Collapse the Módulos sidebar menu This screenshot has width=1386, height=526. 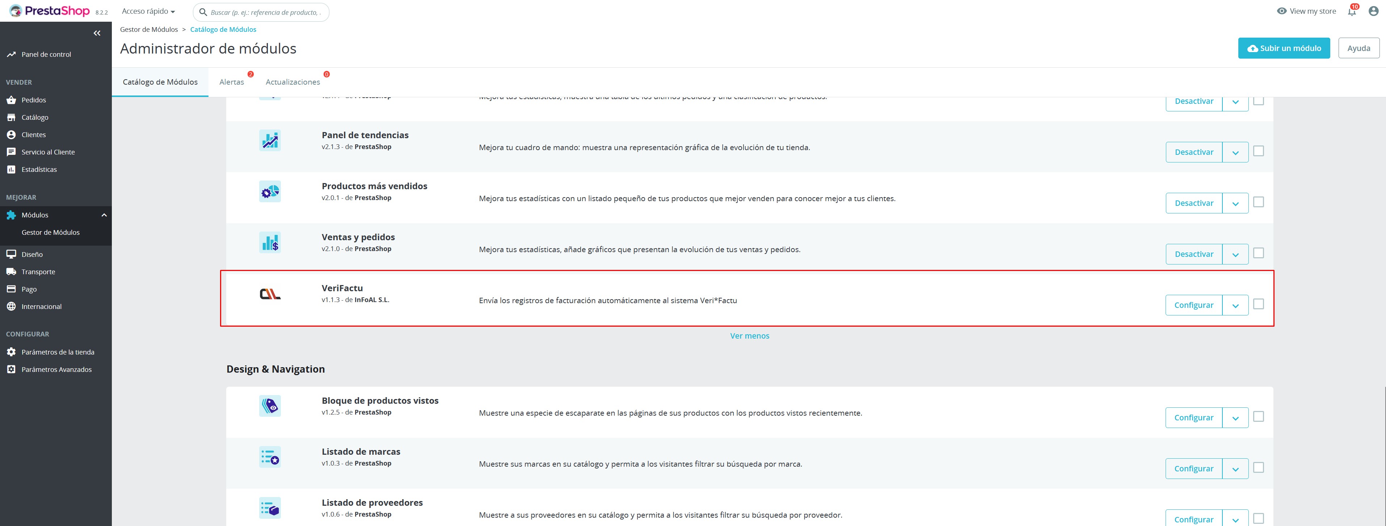tap(104, 215)
